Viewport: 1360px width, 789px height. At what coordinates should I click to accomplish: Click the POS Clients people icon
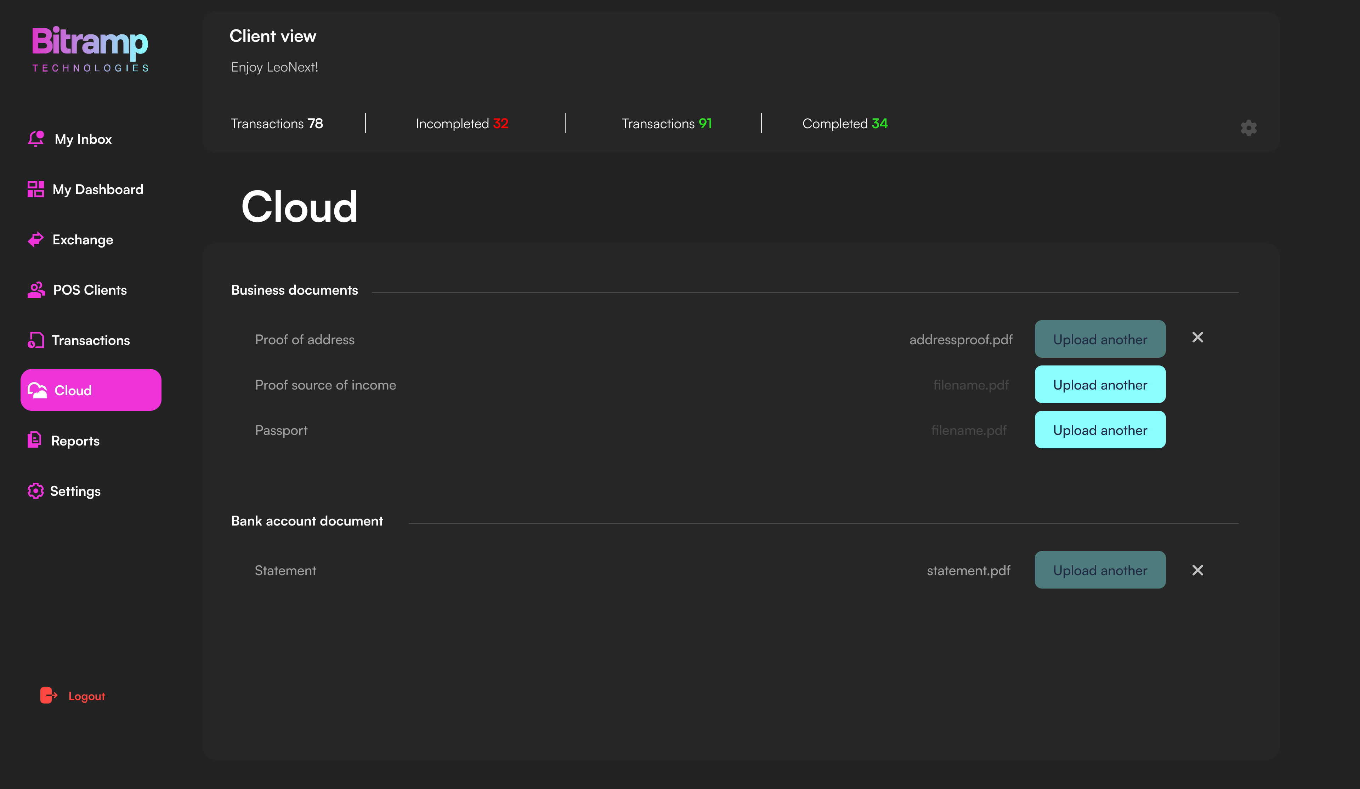pos(36,290)
